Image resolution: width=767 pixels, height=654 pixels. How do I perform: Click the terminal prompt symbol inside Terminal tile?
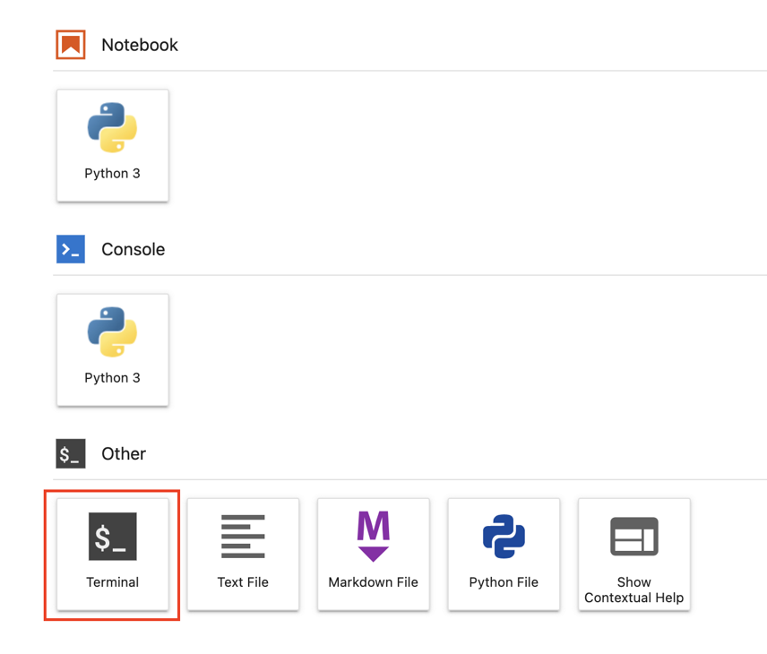pyautogui.click(x=112, y=535)
